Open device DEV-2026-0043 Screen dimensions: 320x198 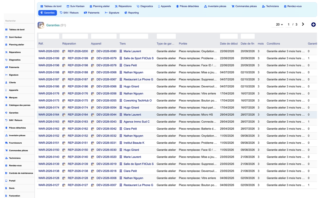coord(106,122)
